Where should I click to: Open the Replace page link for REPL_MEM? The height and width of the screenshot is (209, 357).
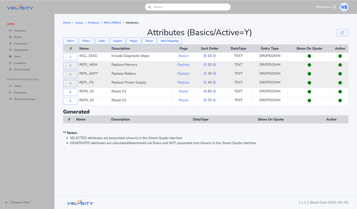pyautogui.click(x=183, y=65)
